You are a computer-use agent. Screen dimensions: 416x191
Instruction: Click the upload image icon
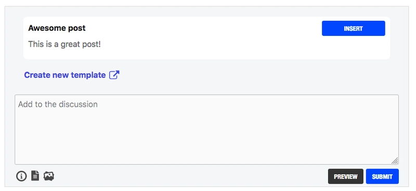(49, 176)
